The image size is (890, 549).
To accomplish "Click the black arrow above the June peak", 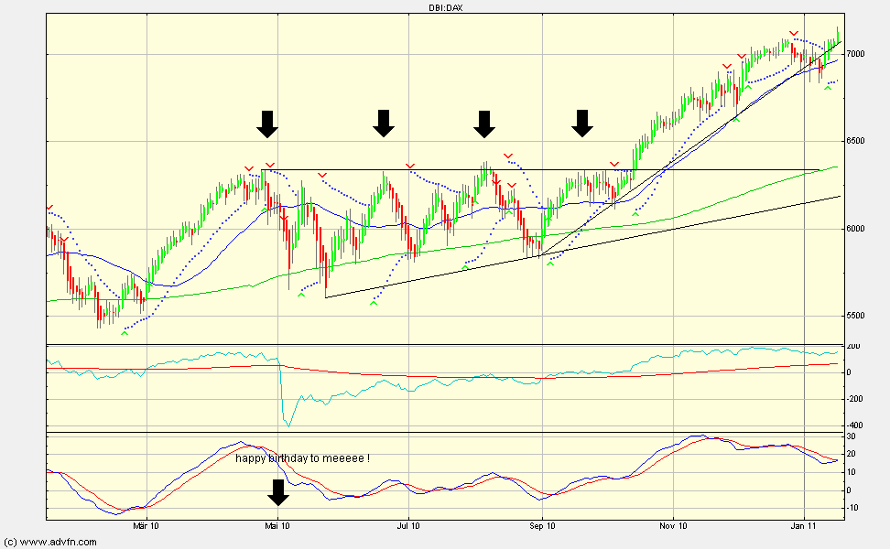I will click(384, 124).
